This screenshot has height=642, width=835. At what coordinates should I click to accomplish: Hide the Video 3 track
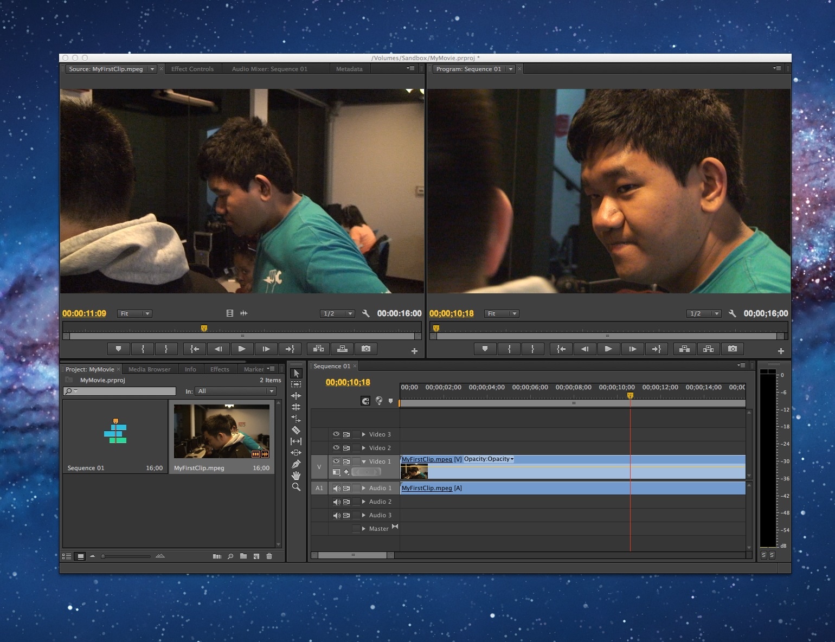[336, 434]
